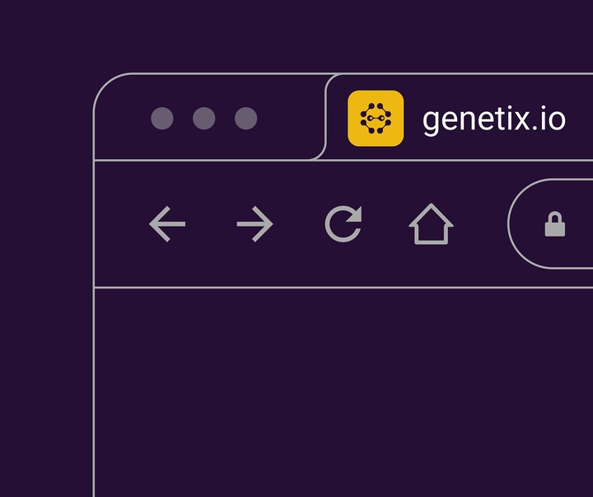Select the genetix.io tab title text

493,120
